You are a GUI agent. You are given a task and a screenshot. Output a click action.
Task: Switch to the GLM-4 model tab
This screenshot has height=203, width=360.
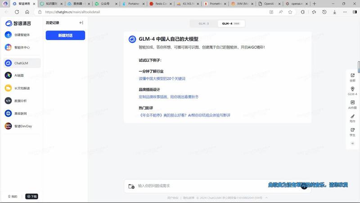pyautogui.click(x=231, y=23)
